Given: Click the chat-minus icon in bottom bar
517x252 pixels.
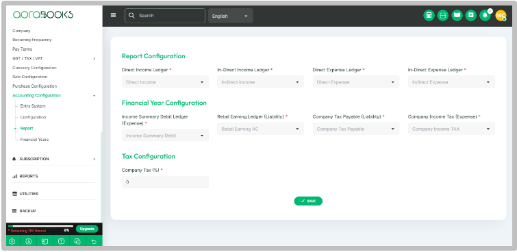Looking at the screenshot, I should coord(77,241).
